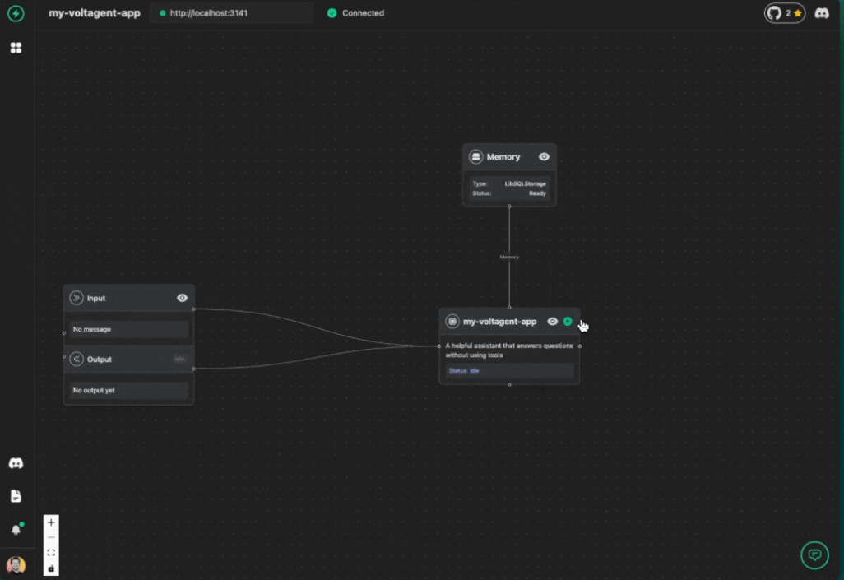Toggle canvas interactivity lock
Image resolution: width=844 pixels, height=580 pixels.
tap(51, 568)
